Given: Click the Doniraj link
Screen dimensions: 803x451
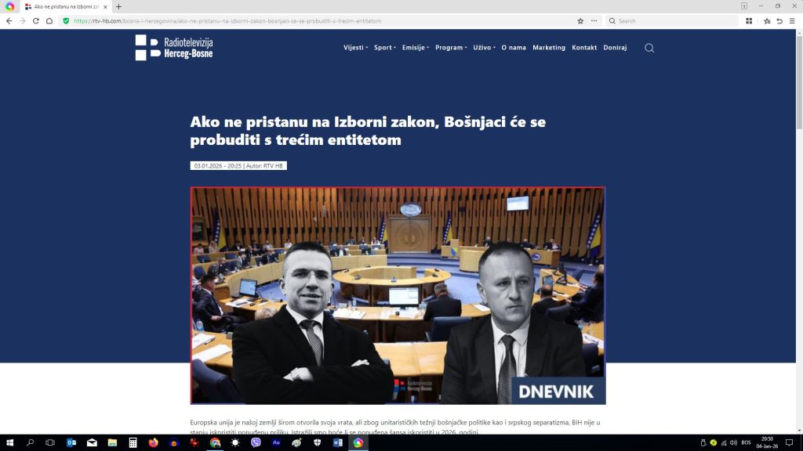Looking at the screenshot, I should 615,48.
